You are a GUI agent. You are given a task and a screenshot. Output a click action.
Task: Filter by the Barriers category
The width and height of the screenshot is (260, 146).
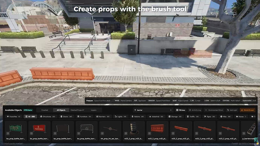click(103, 117)
